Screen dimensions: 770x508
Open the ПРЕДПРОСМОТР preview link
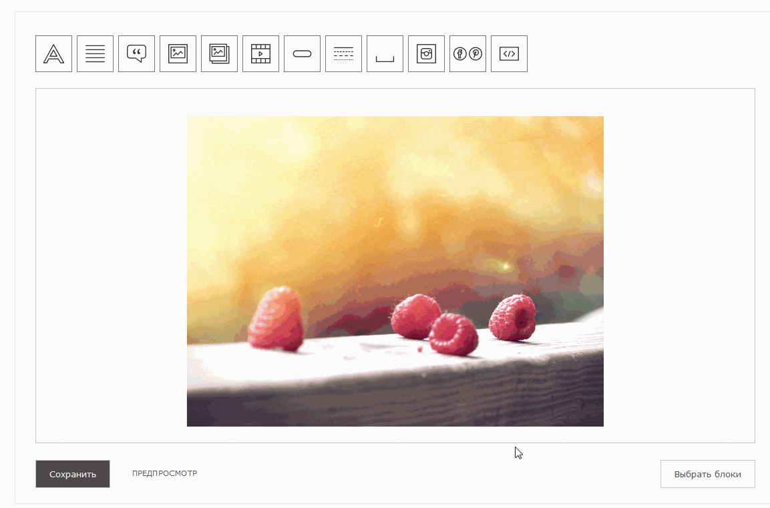point(164,473)
